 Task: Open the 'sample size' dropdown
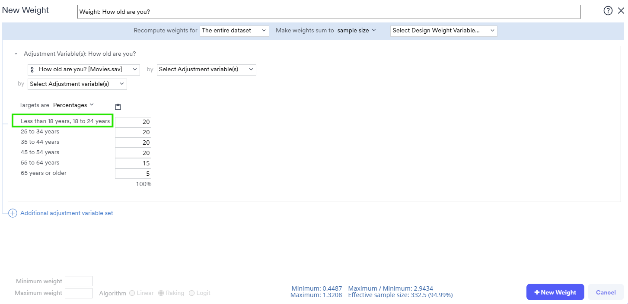(x=357, y=31)
